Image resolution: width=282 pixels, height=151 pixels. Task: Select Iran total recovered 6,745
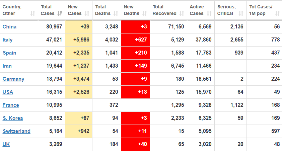178,66
